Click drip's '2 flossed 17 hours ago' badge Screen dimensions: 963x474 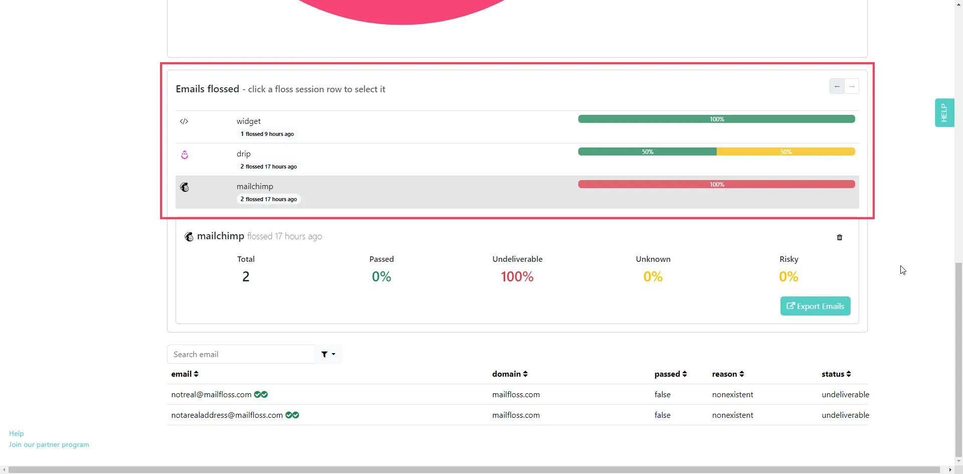click(x=269, y=167)
